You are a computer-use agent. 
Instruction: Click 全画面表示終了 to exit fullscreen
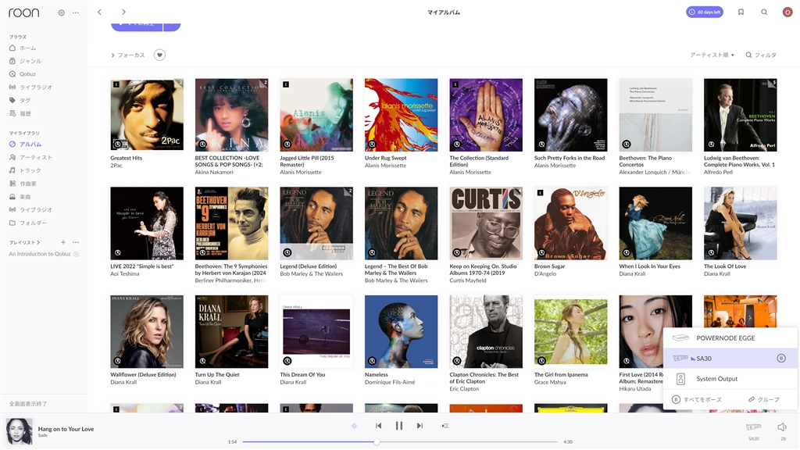[x=28, y=404]
